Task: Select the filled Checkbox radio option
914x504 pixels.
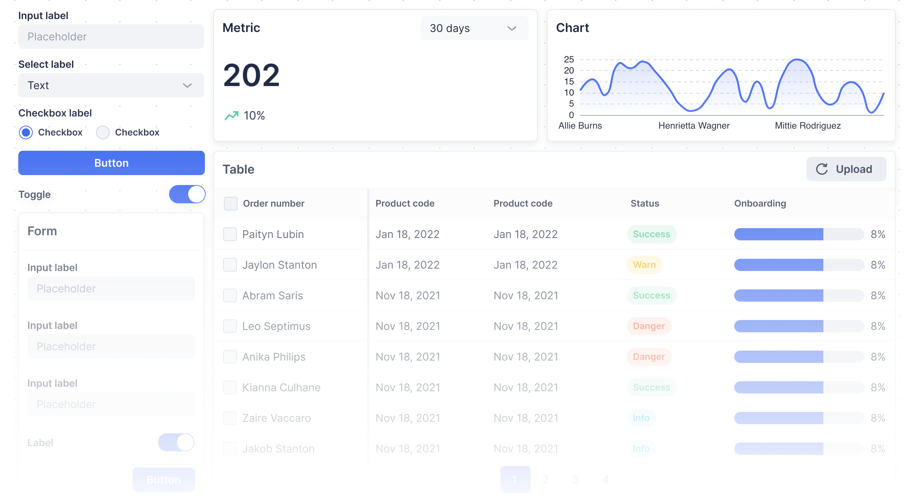Action: click(26, 132)
